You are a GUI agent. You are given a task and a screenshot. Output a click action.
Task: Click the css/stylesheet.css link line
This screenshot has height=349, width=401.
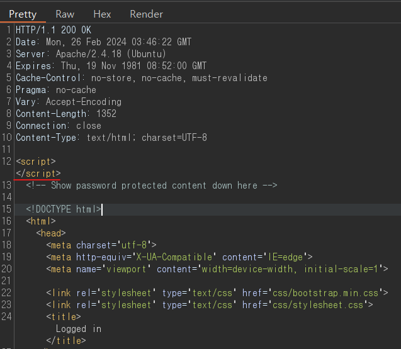point(210,305)
